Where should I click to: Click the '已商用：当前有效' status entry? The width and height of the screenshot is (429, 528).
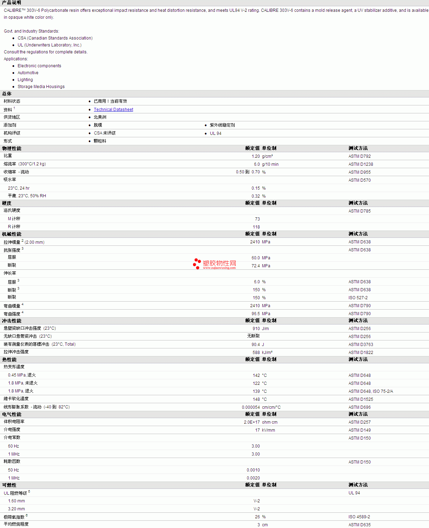click(111, 101)
